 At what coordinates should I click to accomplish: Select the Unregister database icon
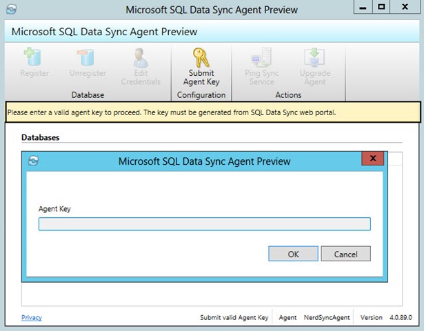pyautogui.click(x=87, y=57)
